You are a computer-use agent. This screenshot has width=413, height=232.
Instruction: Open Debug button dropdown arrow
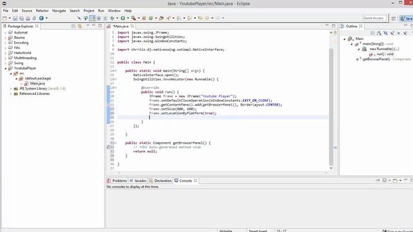point(117,18)
